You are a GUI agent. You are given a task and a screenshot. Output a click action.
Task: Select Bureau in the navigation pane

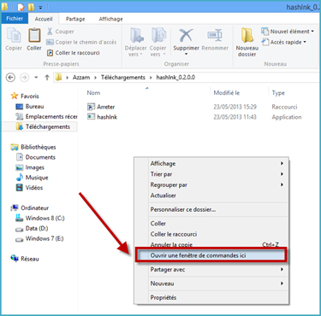pos(30,107)
